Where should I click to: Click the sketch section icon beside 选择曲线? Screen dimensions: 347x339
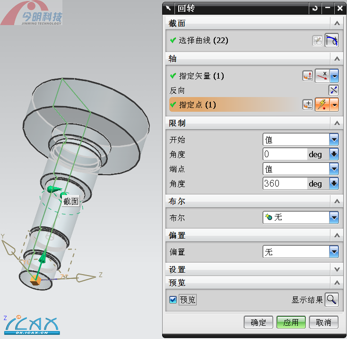[317, 41]
